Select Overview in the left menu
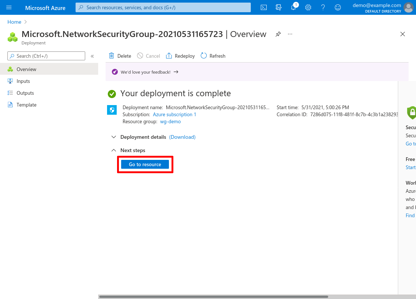The width and height of the screenshot is (416, 299). pos(49,69)
